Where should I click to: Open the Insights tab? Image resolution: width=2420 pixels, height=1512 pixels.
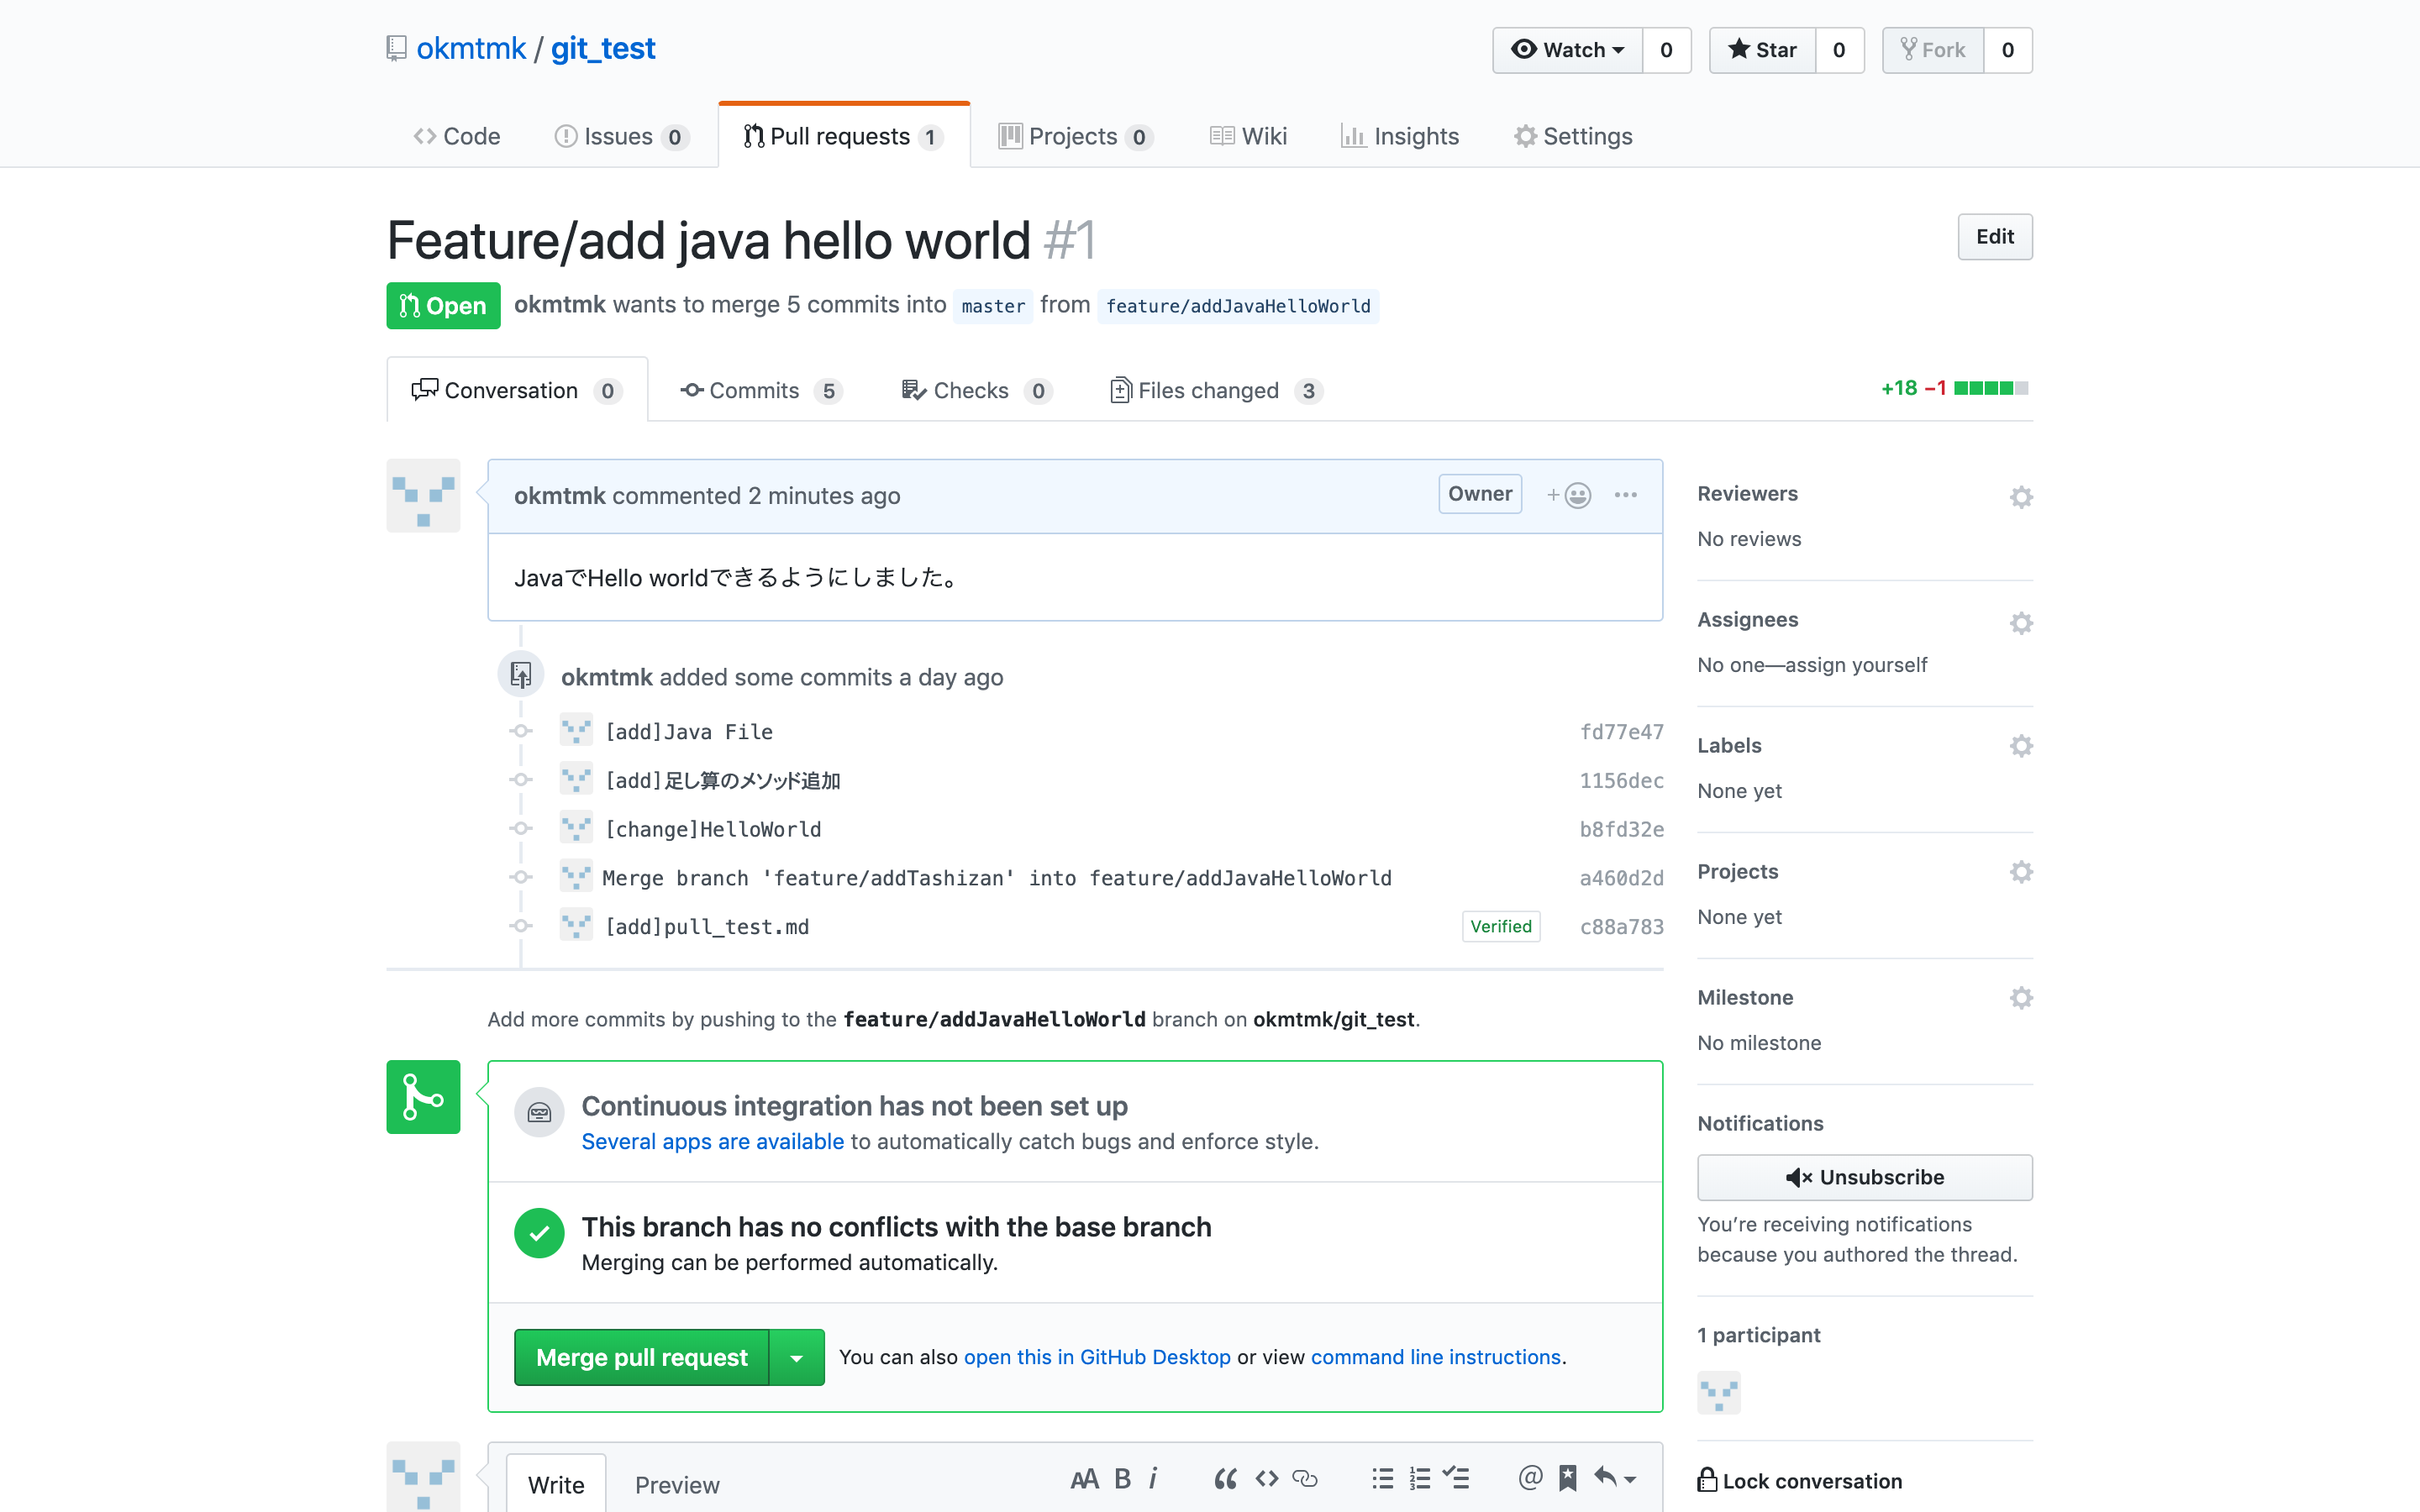(1400, 136)
